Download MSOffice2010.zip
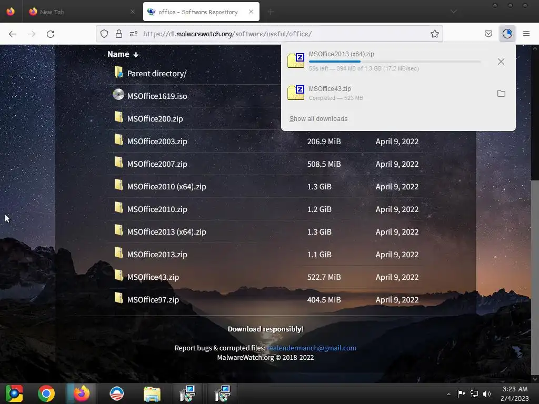This screenshot has height=404, width=539. click(157, 209)
